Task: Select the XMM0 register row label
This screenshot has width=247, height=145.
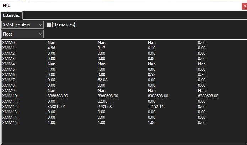Action: (9, 43)
